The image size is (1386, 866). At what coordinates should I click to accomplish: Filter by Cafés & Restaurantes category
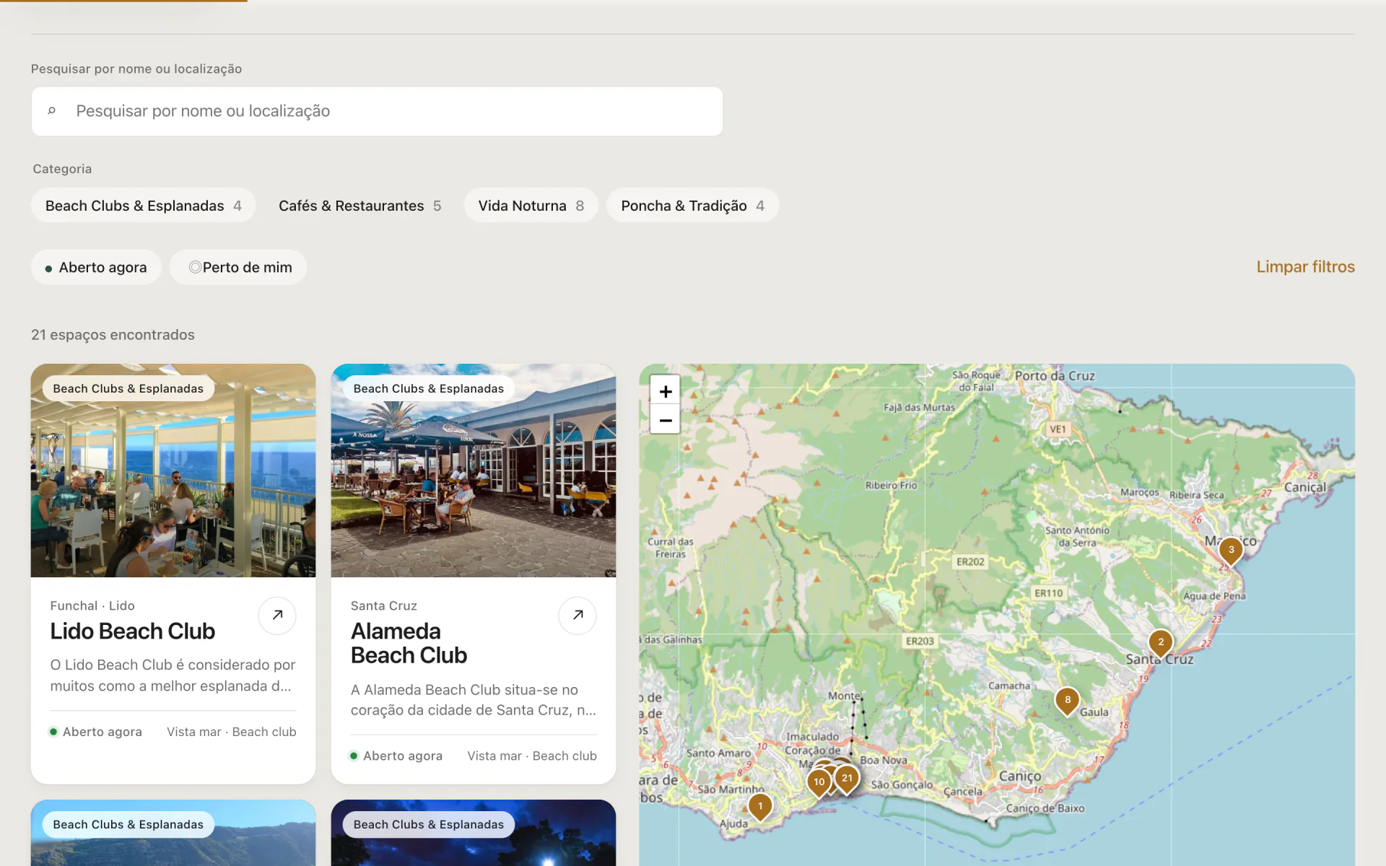point(359,206)
